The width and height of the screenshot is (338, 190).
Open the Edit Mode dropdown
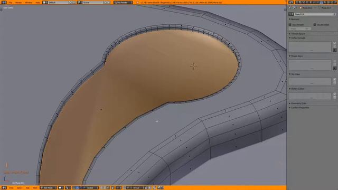pyautogui.click(x=48, y=188)
